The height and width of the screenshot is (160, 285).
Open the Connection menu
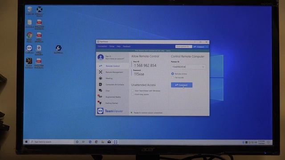tap(102, 46)
